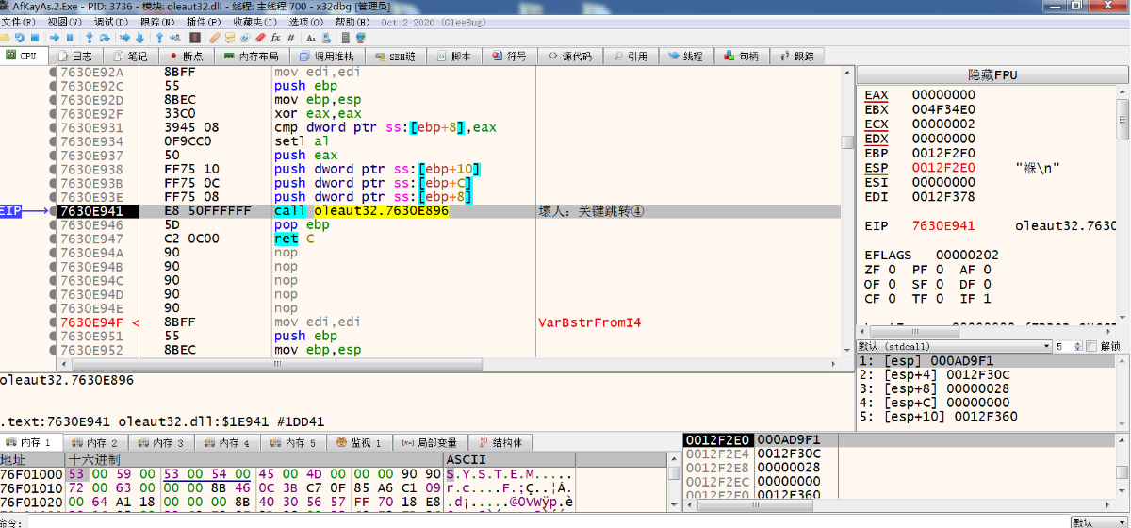Switch to the 句柄 tab

tap(741, 57)
